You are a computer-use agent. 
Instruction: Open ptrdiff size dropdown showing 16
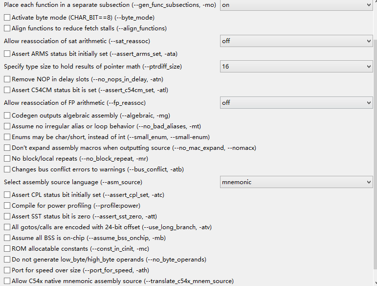[296, 67]
